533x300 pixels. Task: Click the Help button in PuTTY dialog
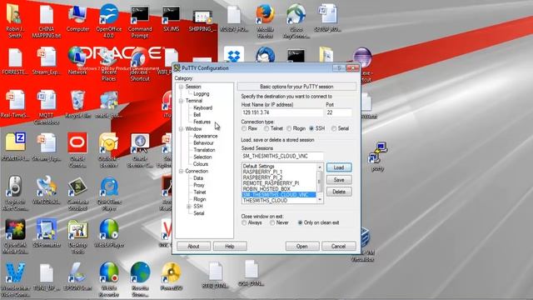230,247
